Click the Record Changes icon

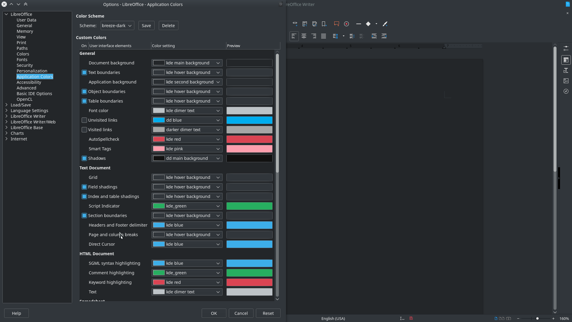click(346, 24)
